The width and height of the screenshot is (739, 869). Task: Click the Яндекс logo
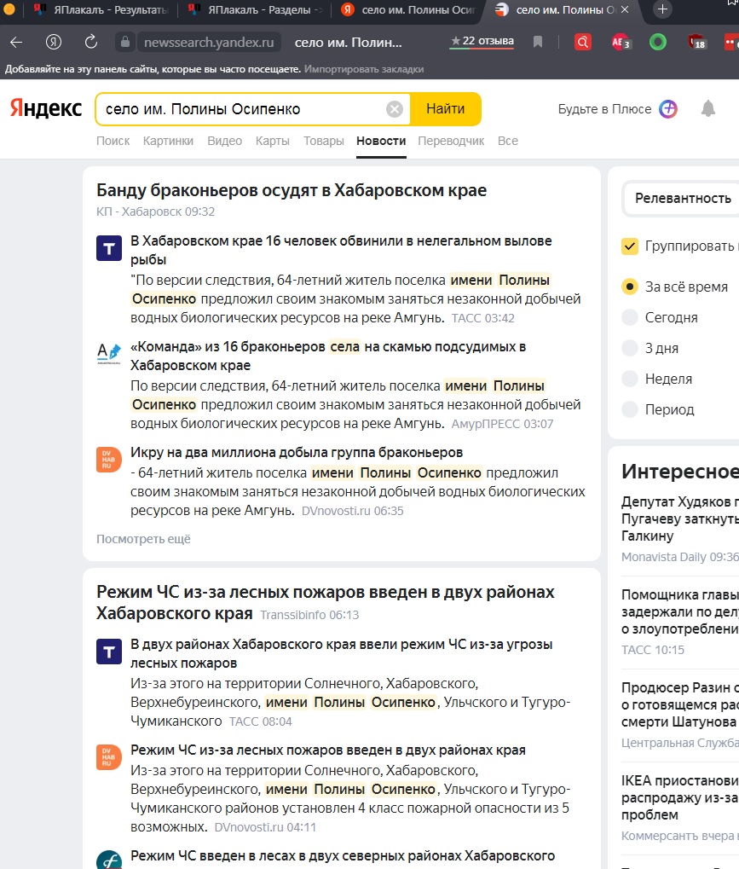point(46,108)
